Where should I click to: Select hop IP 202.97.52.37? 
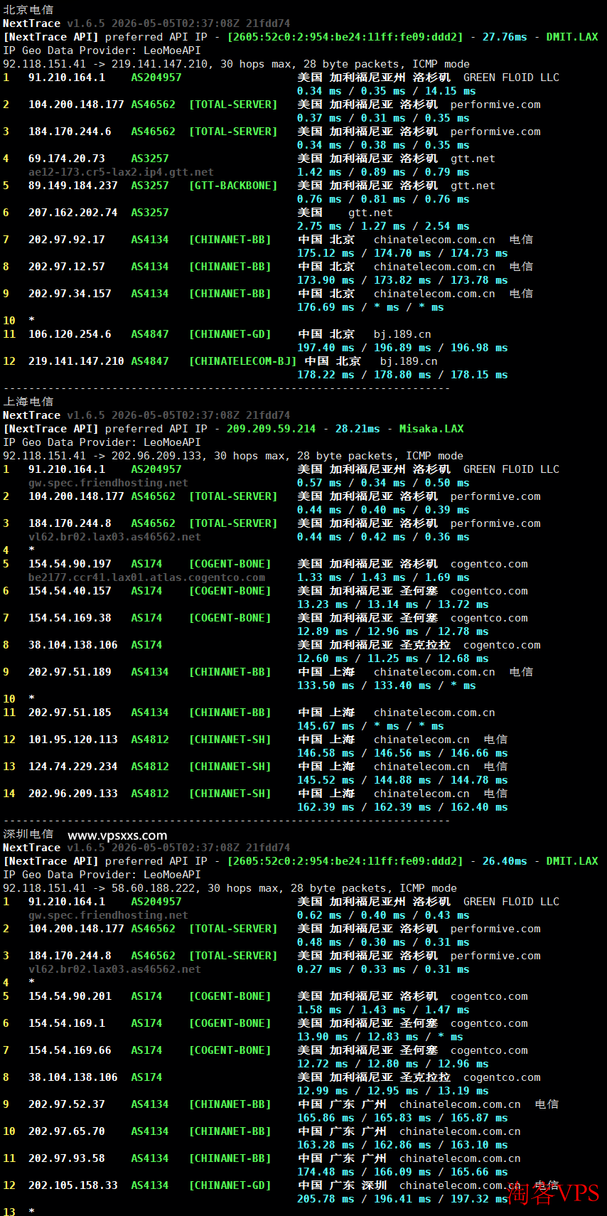(67, 1104)
